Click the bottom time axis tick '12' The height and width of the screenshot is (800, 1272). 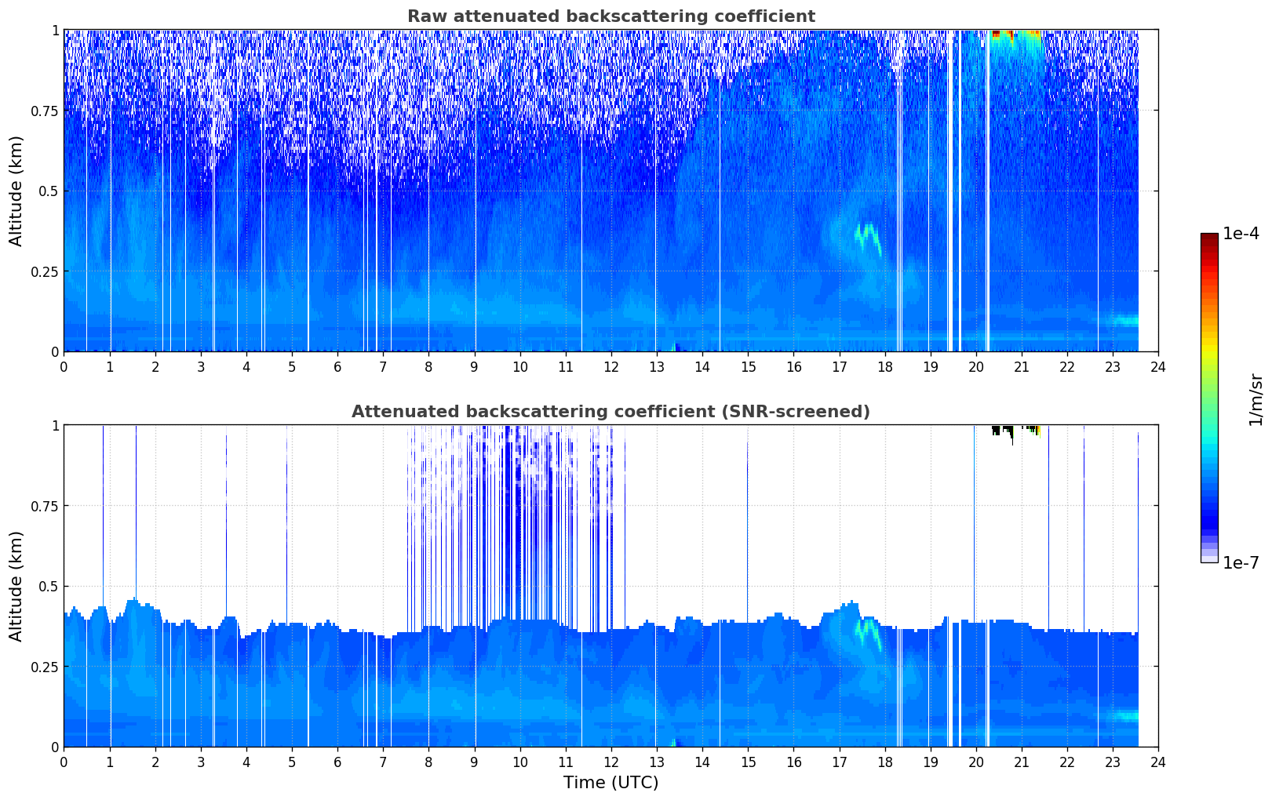[610, 762]
